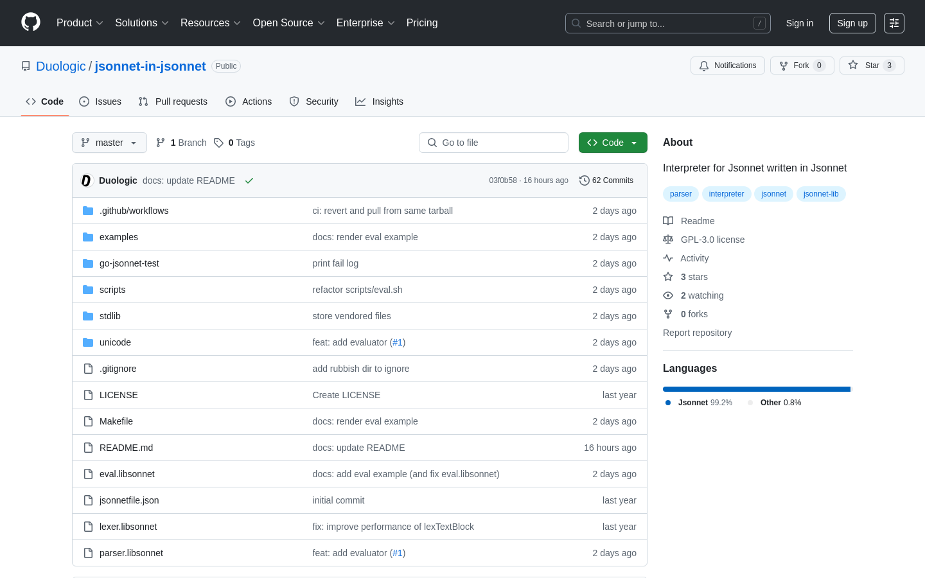This screenshot has width=925, height=578.
Task: Click the Go to file search field
Action: (493, 143)
